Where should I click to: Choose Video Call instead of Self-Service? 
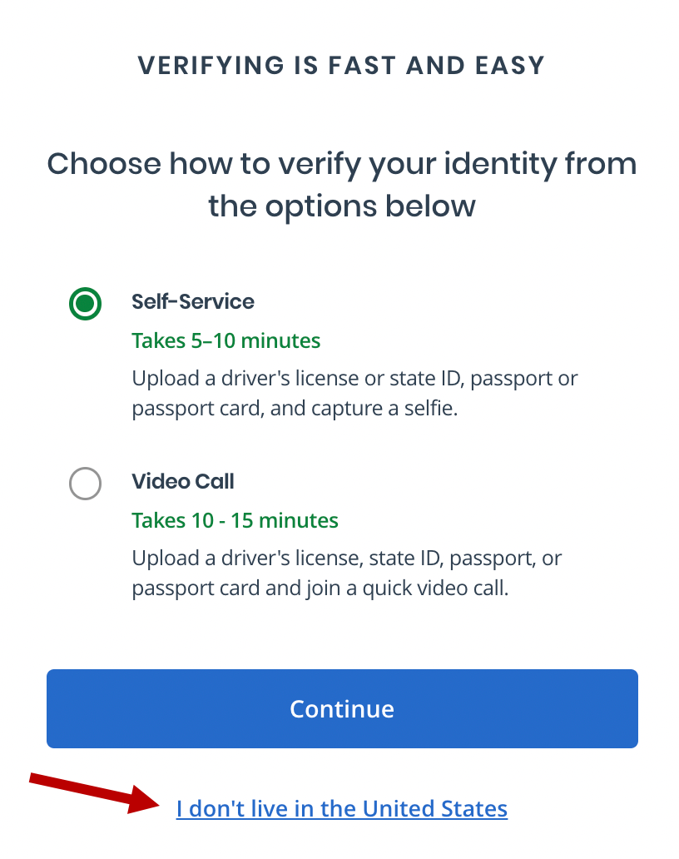point(85,484)
